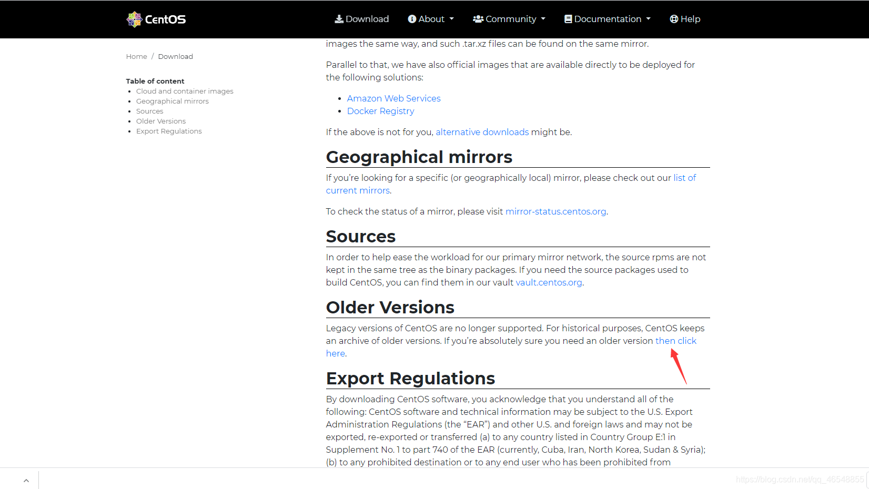Click the Table of content title
Viewport: 869px width, 489px height.
point(155,81)
